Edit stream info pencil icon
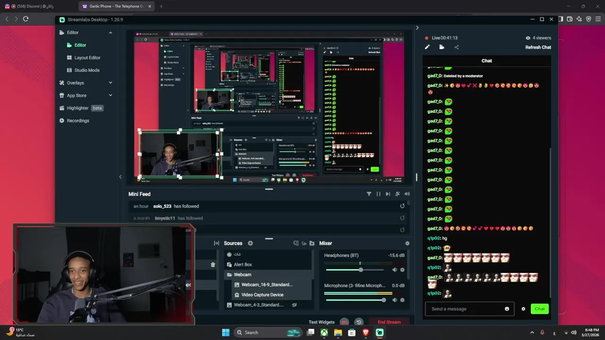The height and width of the screenshot is (340, 605). tap(427, 47)
